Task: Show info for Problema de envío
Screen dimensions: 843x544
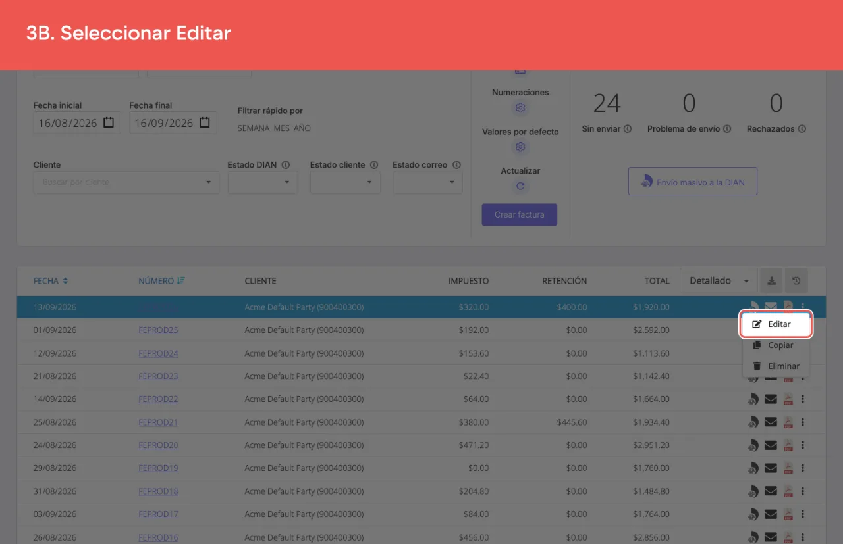Action: (727, 129)
